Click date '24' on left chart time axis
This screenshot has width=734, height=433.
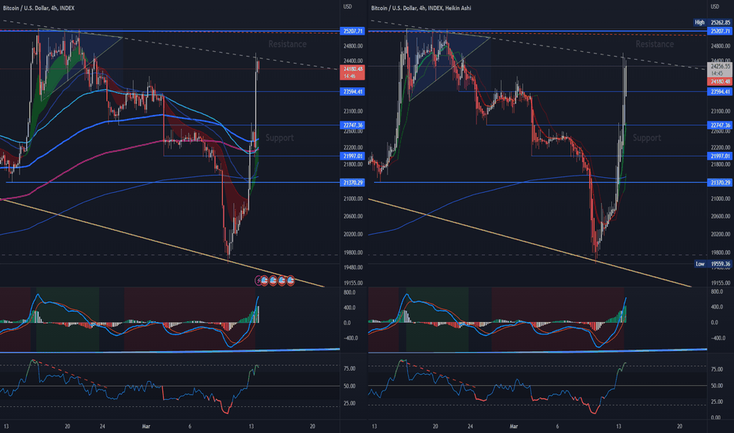[x=102, y=427]
